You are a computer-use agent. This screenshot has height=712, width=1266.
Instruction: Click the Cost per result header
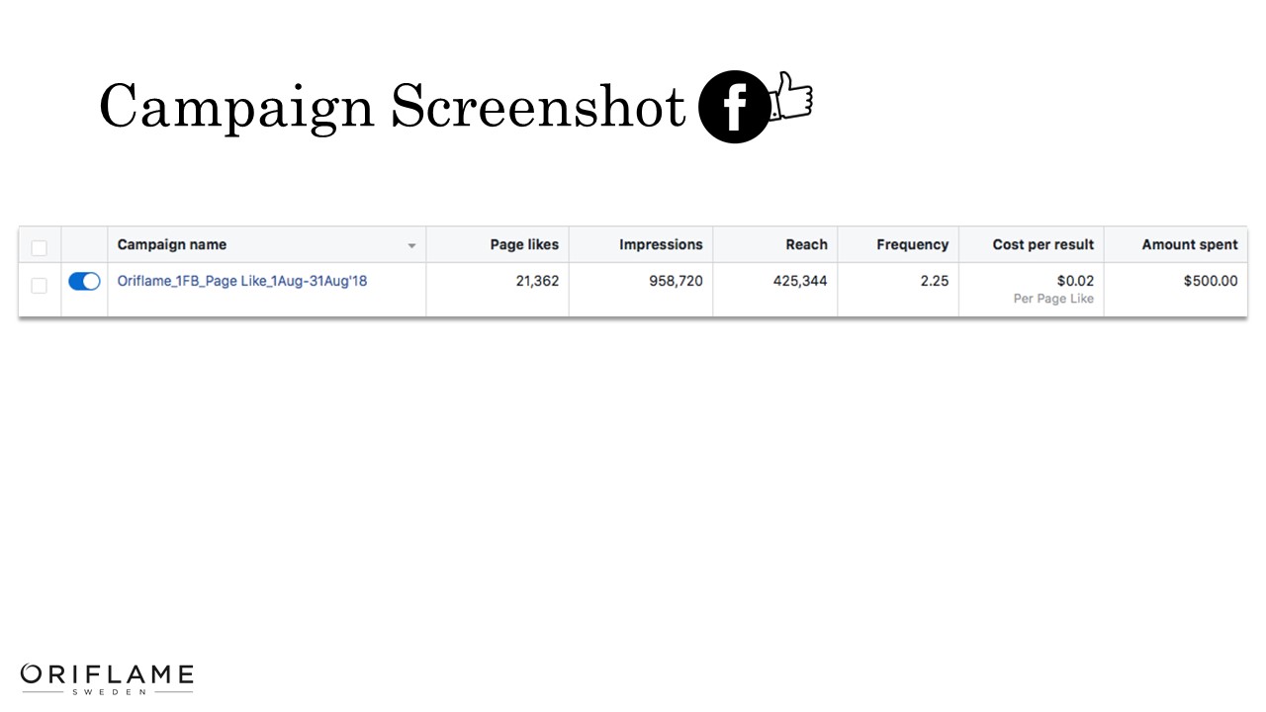click(1042, 245)
